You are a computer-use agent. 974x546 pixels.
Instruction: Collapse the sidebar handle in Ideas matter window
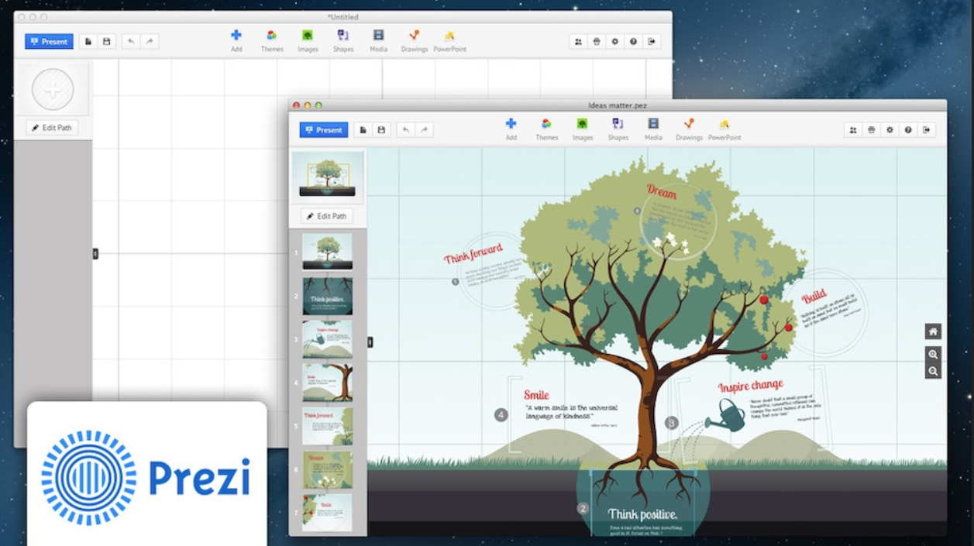370,342
